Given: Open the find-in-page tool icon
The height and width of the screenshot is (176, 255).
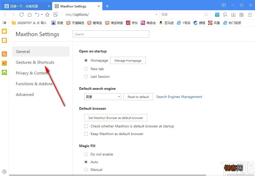Looking at the screenshot, I should tap(225, 15).
